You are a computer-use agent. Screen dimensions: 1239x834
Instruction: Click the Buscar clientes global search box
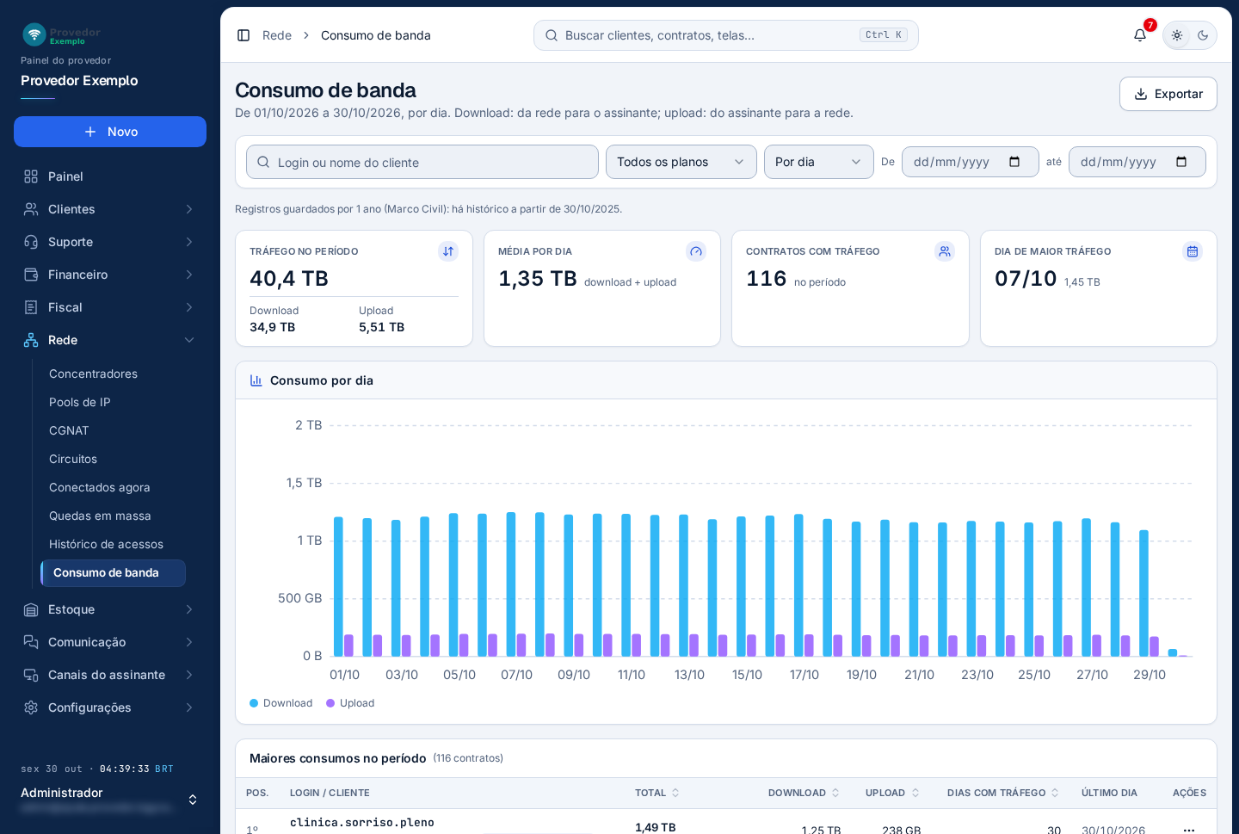tap(726, 35)
